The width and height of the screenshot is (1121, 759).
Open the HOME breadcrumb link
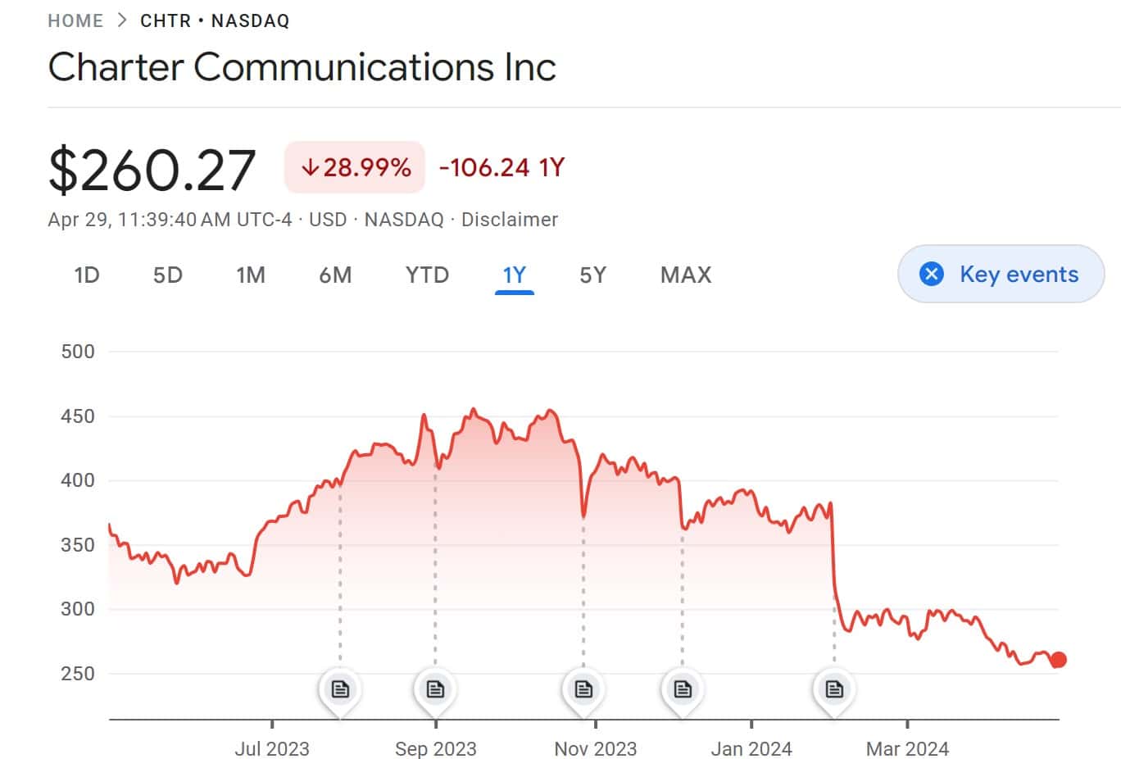[x=75, y=20]
